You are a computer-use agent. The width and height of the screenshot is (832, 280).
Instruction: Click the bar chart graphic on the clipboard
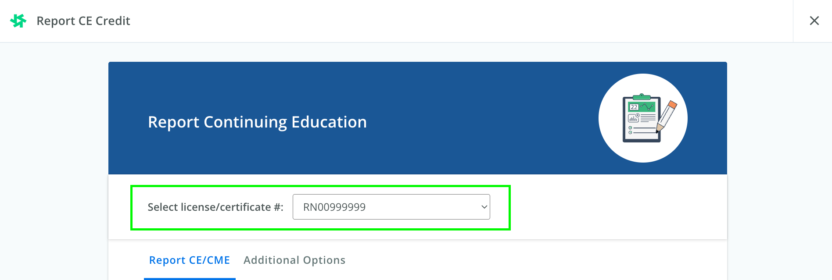click(x=633, y=118)
